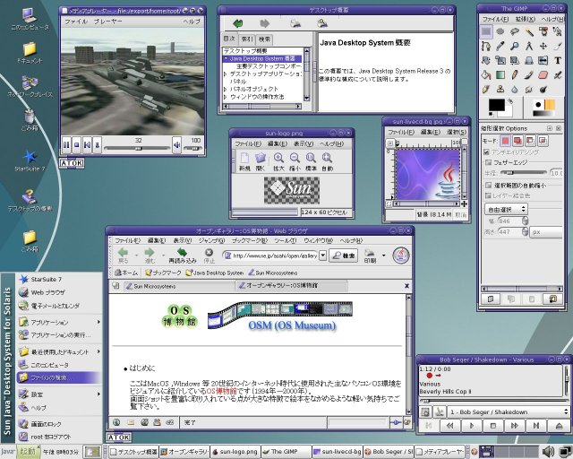Open アプリケーション submenu in launch menu
573x459 pixels.
[x=60, y=322]
